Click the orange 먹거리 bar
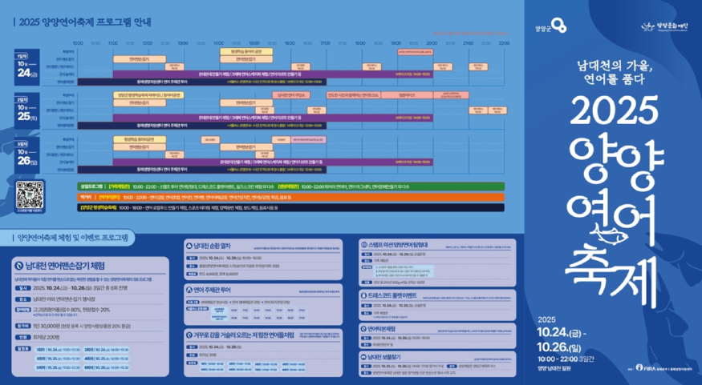The image size is (702, 385). [x=290, y=197]
